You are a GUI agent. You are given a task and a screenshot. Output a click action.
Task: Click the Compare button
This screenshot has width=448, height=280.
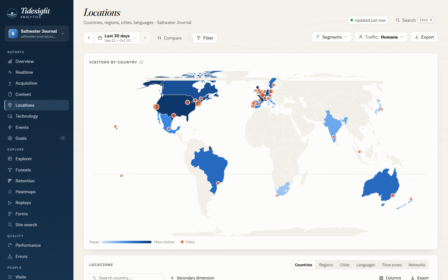coord(170,38)
